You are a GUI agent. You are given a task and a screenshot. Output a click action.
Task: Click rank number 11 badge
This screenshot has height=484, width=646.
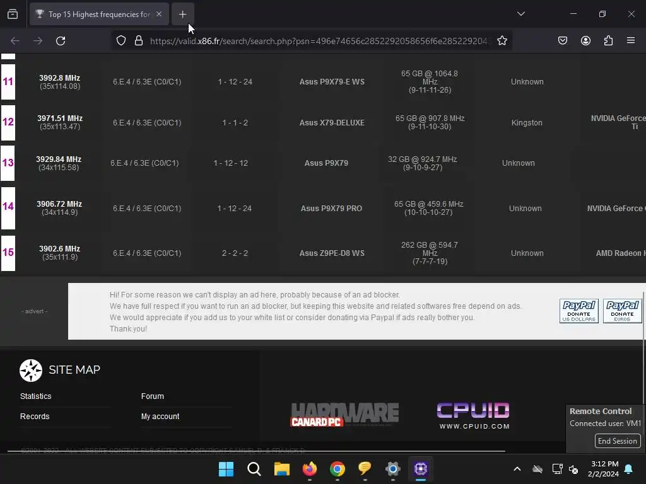8,81
